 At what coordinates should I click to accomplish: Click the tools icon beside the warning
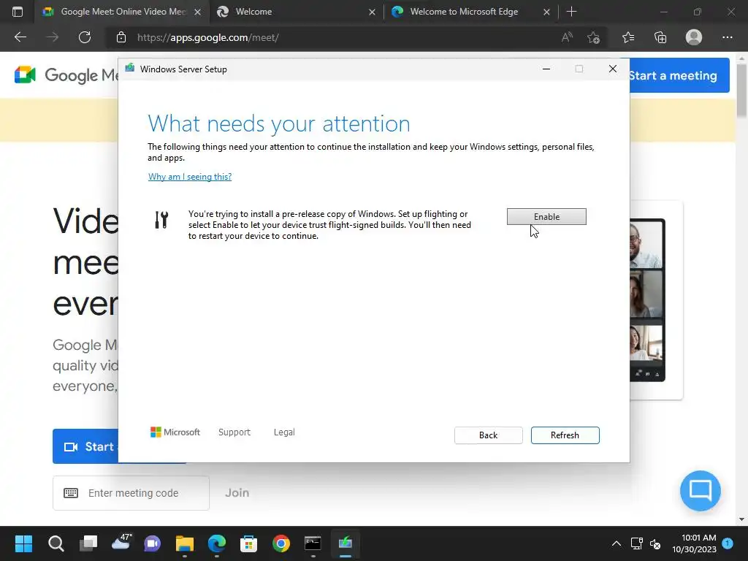[161, 220]
